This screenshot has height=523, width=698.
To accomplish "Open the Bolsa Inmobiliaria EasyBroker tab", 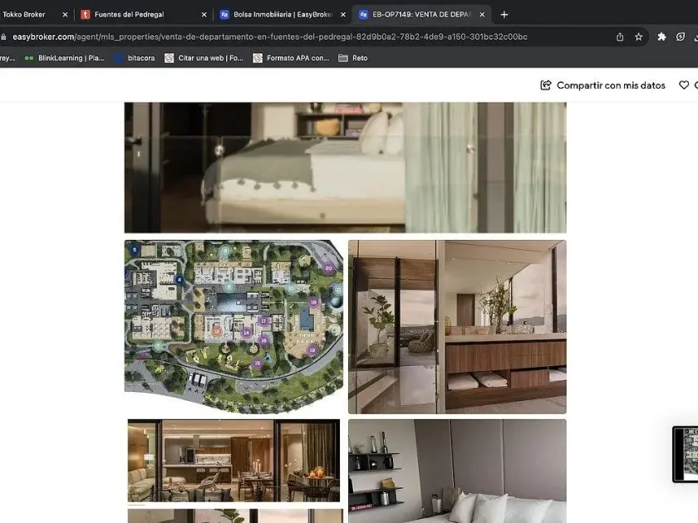I will (283, 14).
